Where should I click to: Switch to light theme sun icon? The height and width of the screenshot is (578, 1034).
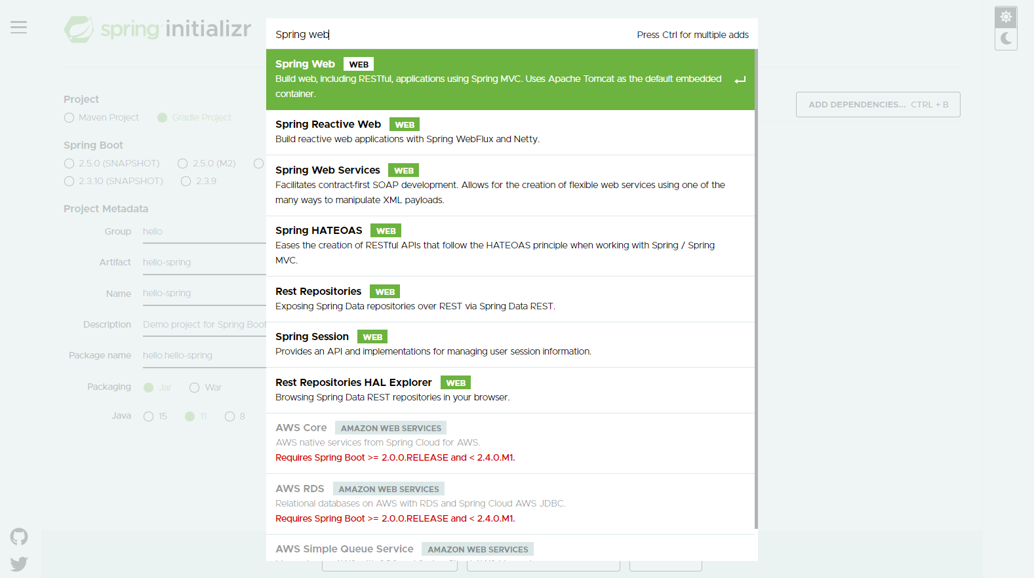(1006, 17)
